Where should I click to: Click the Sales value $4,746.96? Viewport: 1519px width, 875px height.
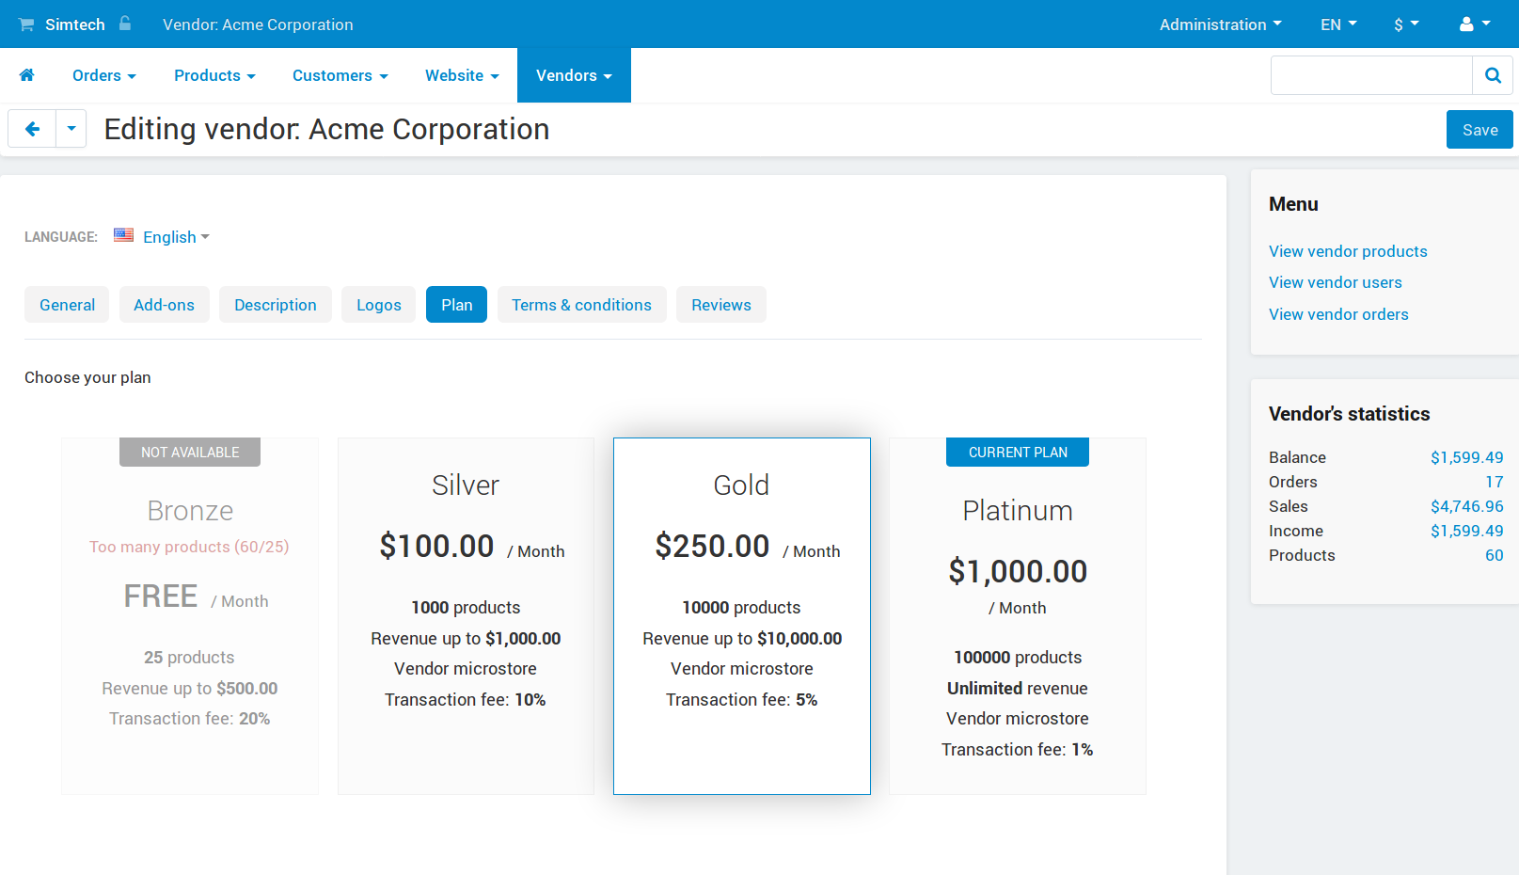(1466, 506)
